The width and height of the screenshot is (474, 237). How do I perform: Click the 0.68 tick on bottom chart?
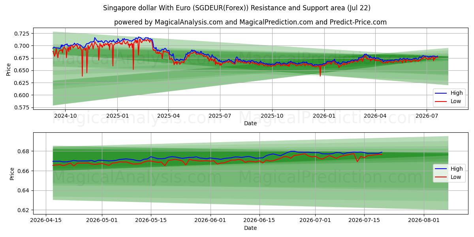coord(24,151)
